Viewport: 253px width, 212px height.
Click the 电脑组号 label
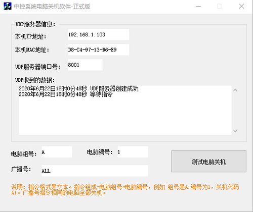(24, 154)
